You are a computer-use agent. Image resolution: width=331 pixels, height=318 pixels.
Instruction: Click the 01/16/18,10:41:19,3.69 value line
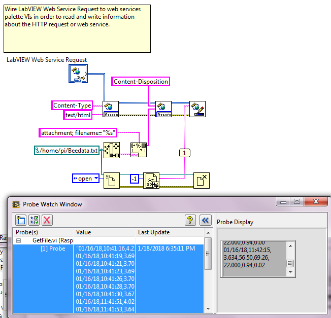point(105,256)
